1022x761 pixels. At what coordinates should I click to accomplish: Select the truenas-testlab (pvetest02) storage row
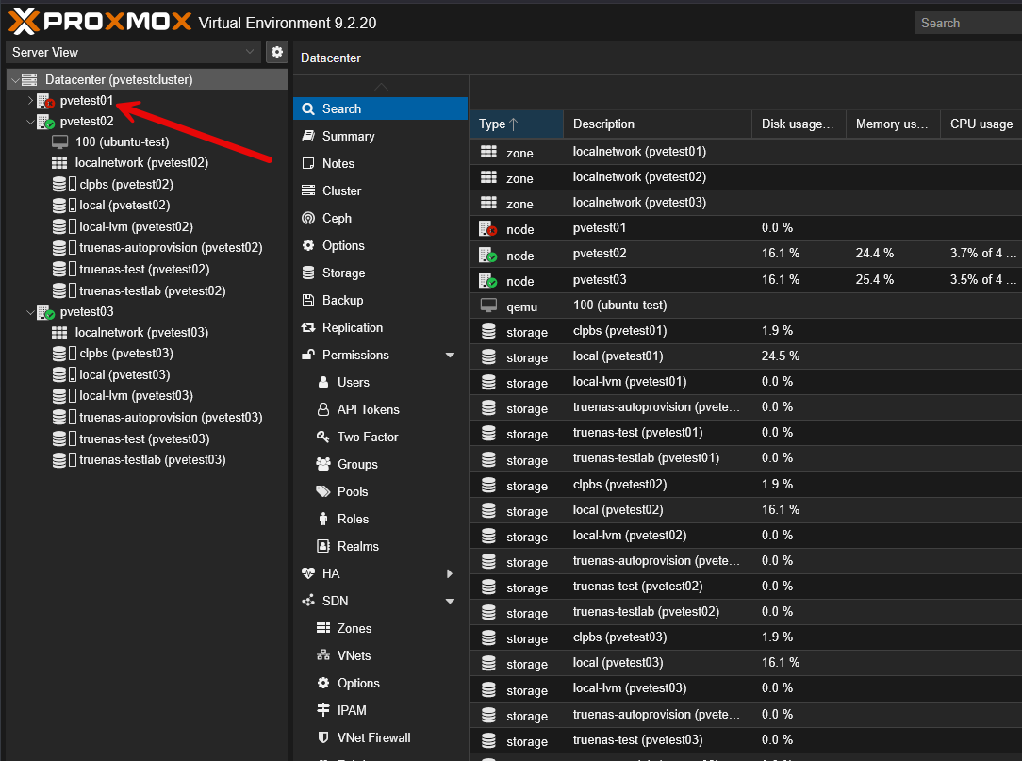746,612
